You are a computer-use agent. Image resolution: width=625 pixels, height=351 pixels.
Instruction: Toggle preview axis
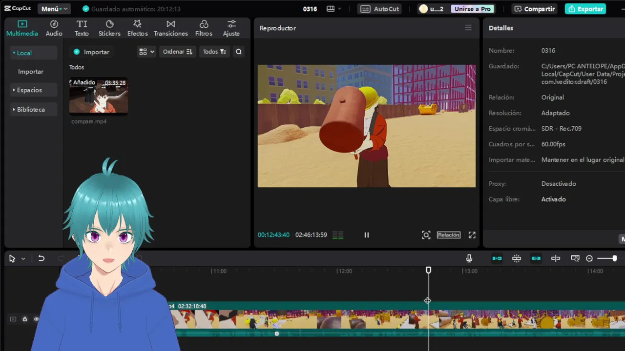pos(556,258)
